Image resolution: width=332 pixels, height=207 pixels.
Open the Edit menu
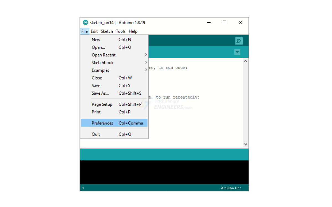(x=94, y=31)
